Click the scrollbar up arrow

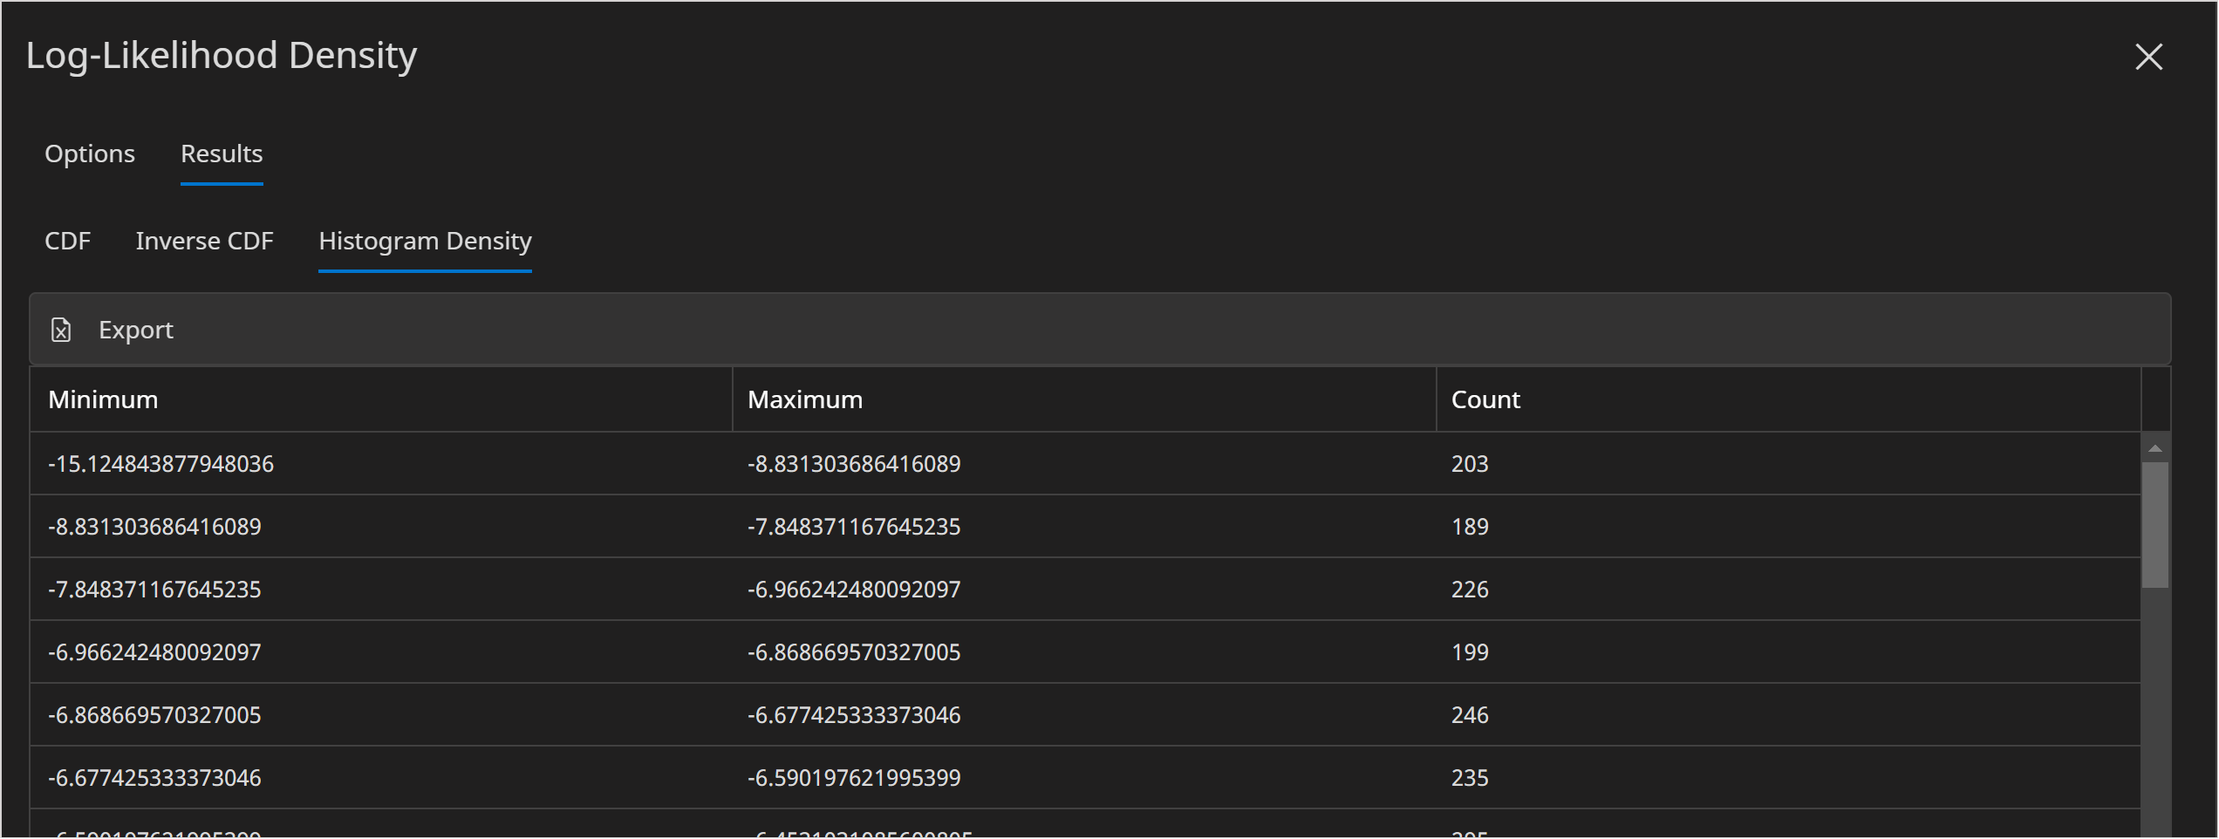pyautogui.click(x=2154, y=448)
